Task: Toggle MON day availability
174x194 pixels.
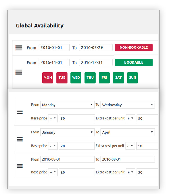Action: click(48, 78)
